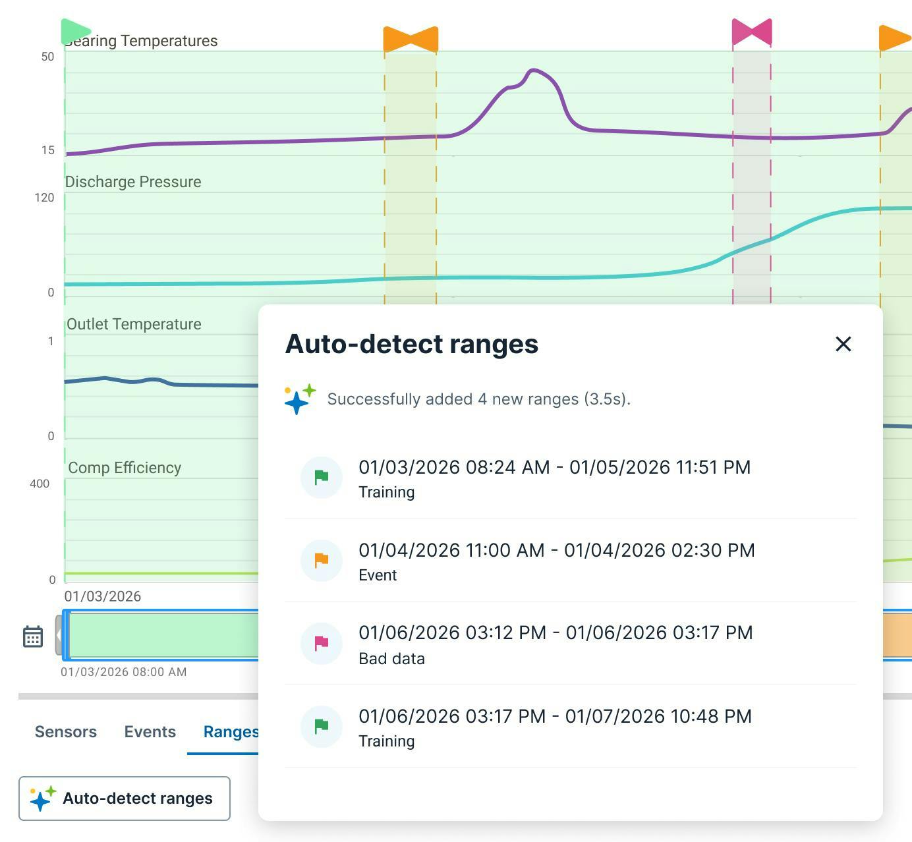This screenshot has width=912, height=842.
Task: Switch to the Sensors tab
Action: coord(65,731)
